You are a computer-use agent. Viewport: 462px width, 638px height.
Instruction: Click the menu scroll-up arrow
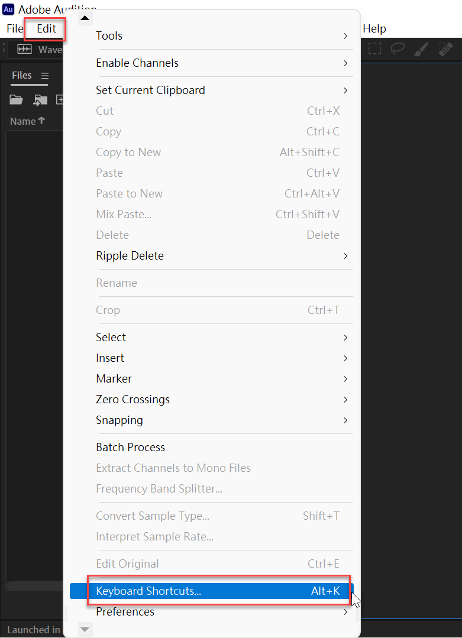click(x=85, y=18)
